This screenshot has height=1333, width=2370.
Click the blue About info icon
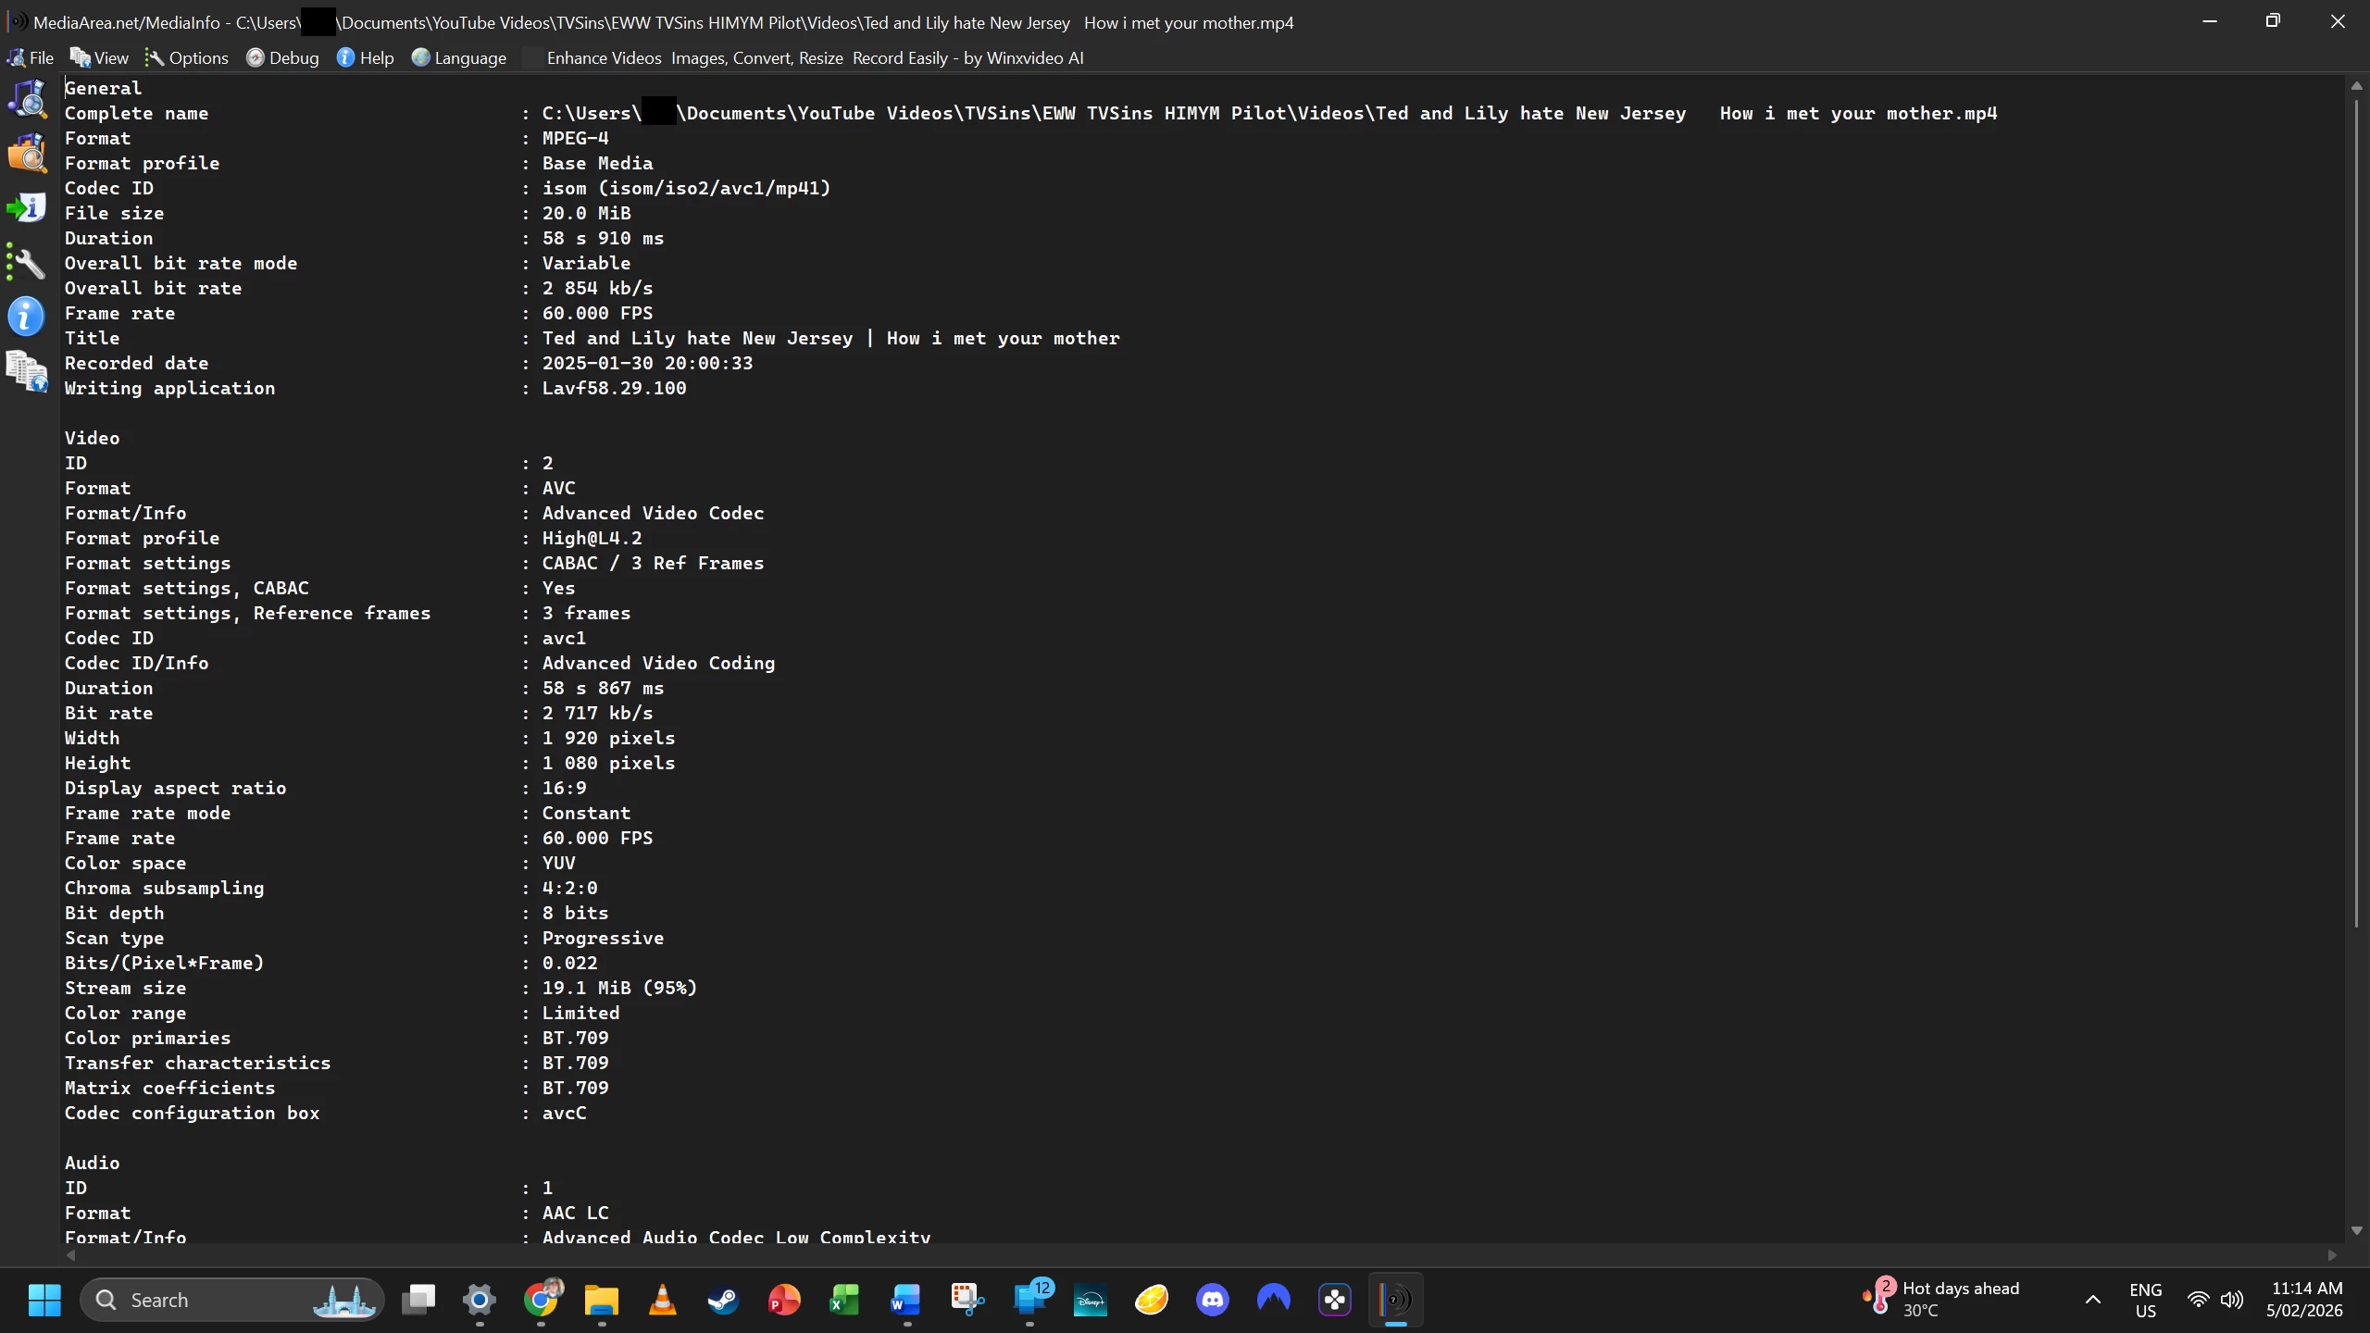pos(27,317)
